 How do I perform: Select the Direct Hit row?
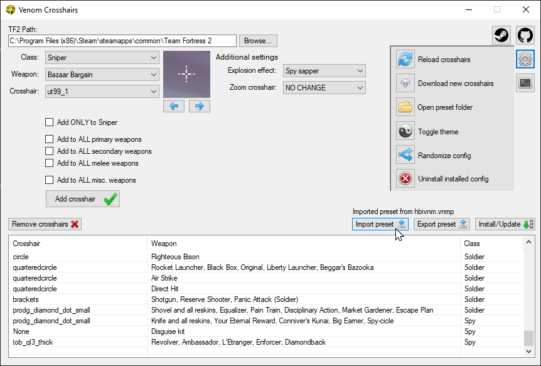point(266,289)
